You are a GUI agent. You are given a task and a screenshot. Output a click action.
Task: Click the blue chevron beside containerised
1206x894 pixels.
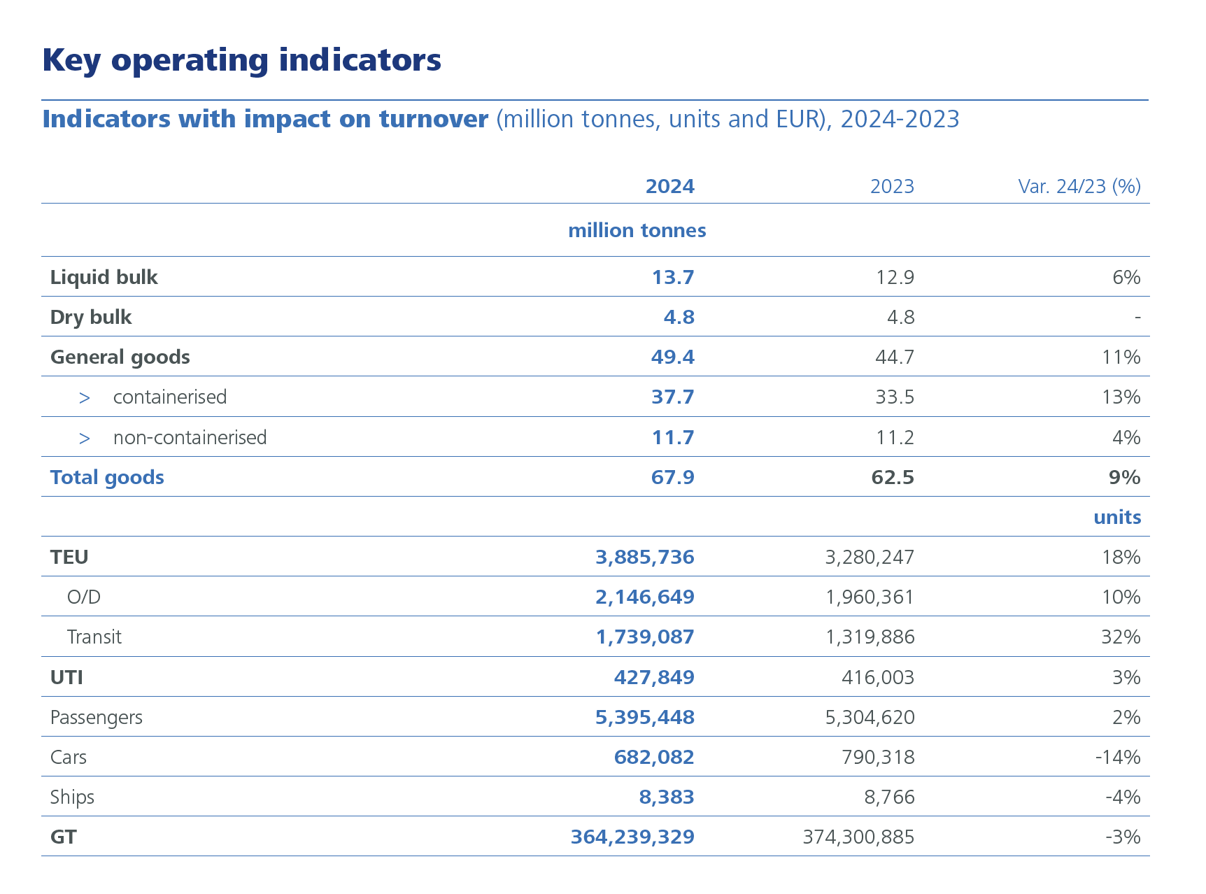(x=85, y=397)
